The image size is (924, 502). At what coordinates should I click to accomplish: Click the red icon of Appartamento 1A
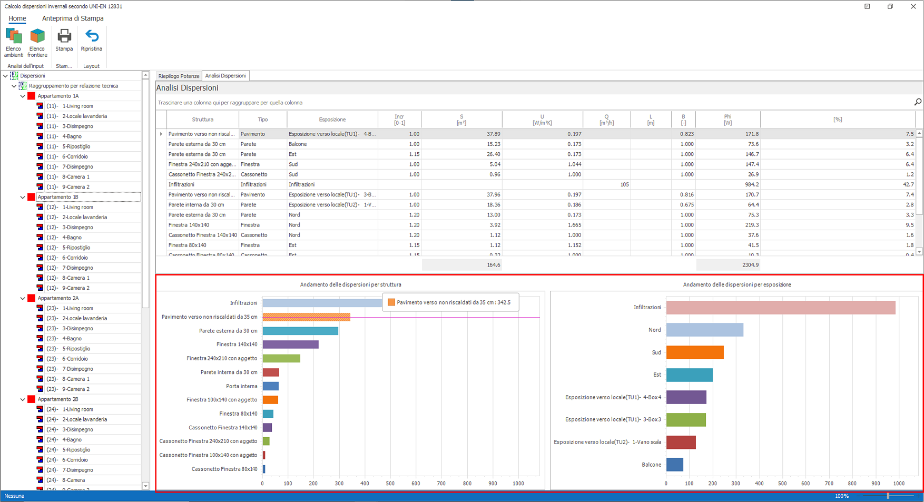[32, 96]
